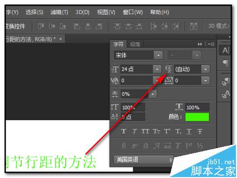Click align left edges icon
Viewport: 237px width, 178px height.
coord(77,26)
